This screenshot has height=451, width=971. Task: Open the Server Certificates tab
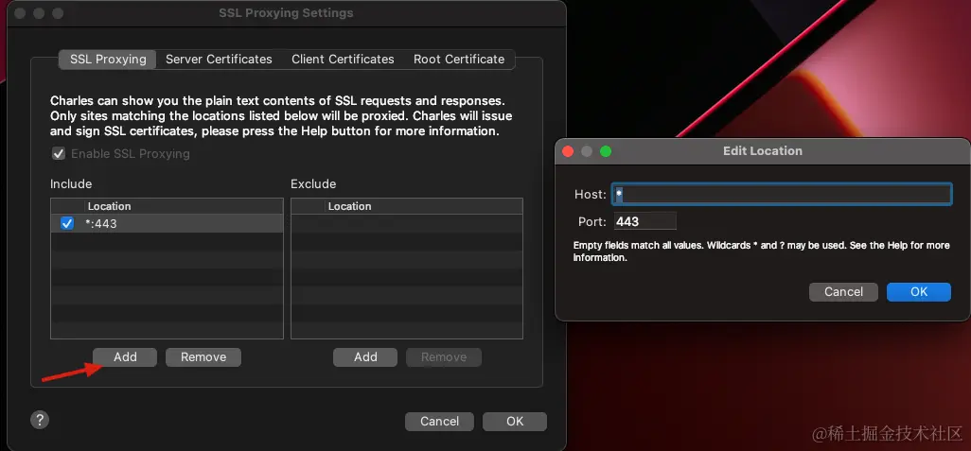pos(219,60)
